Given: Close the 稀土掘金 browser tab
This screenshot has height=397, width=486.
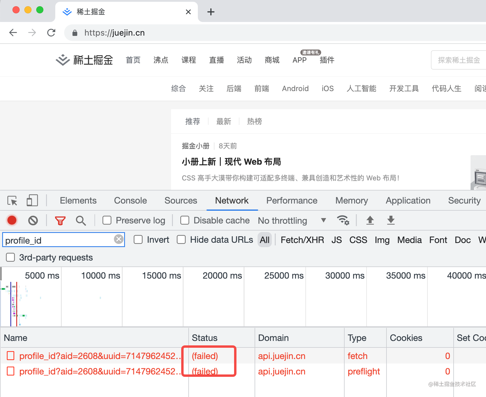Looking at the screenshot, I should [x=188, y=12].
